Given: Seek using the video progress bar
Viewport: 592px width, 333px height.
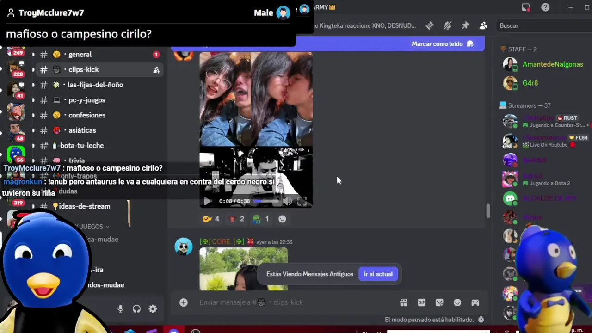Looking at the screenshot, I should pyautogui.click(x=266, y=201).
